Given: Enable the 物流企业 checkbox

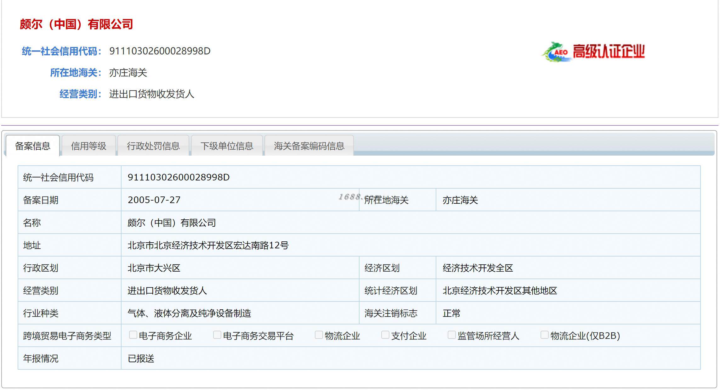Looking at the screenshot, I should (x=319, y=335).
